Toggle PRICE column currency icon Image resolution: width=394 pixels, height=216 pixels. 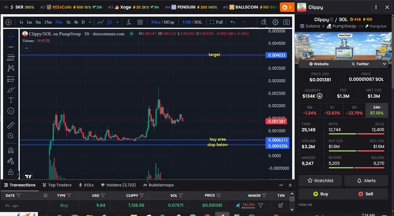point(219,195)
